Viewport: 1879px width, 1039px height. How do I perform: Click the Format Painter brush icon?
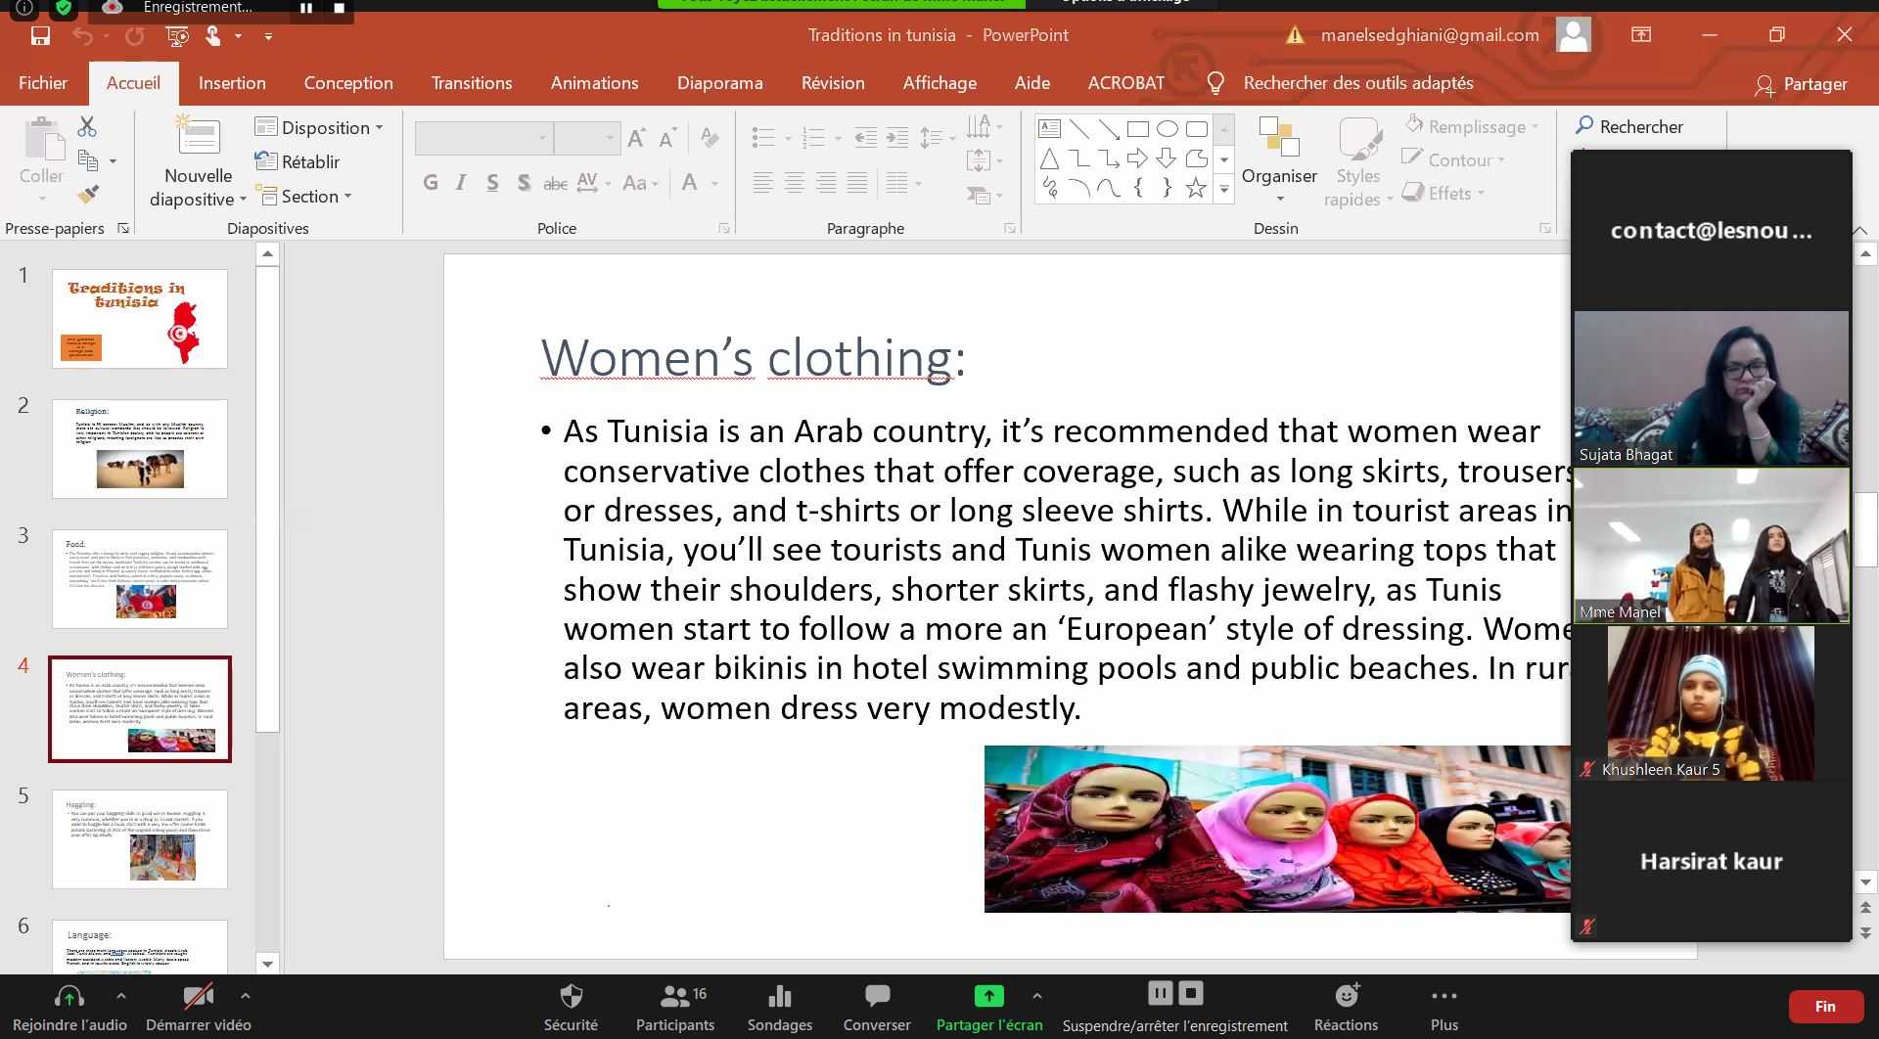[87, 195]
